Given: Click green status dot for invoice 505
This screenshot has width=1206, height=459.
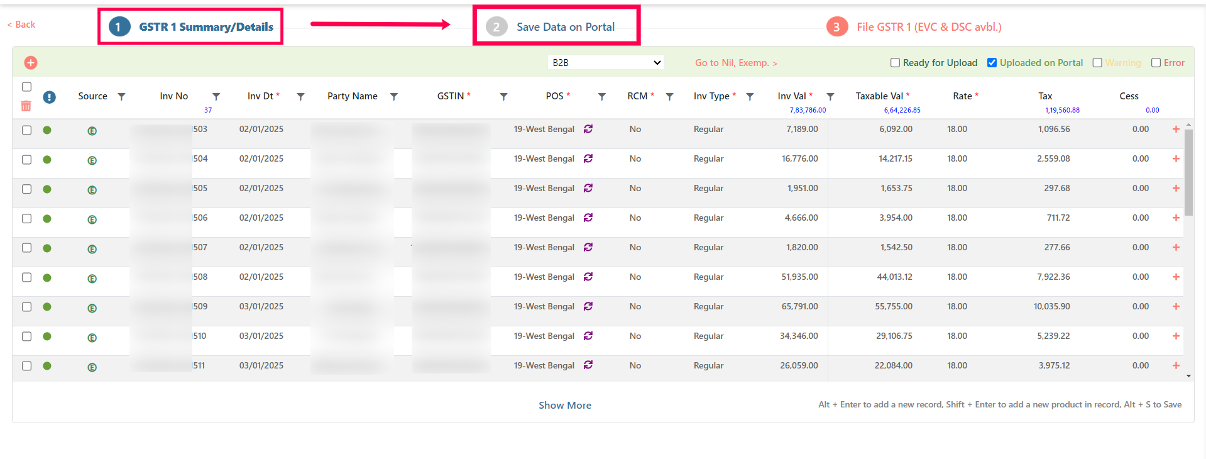Looking at the screenshot, I should tap(47, 189).
